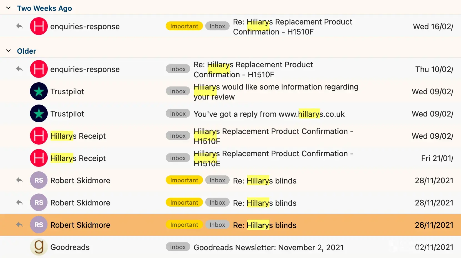461x258 pixels.
Task: Click the reply arrow on the selected 26/11/2021 email
Action: pos(19,225)
